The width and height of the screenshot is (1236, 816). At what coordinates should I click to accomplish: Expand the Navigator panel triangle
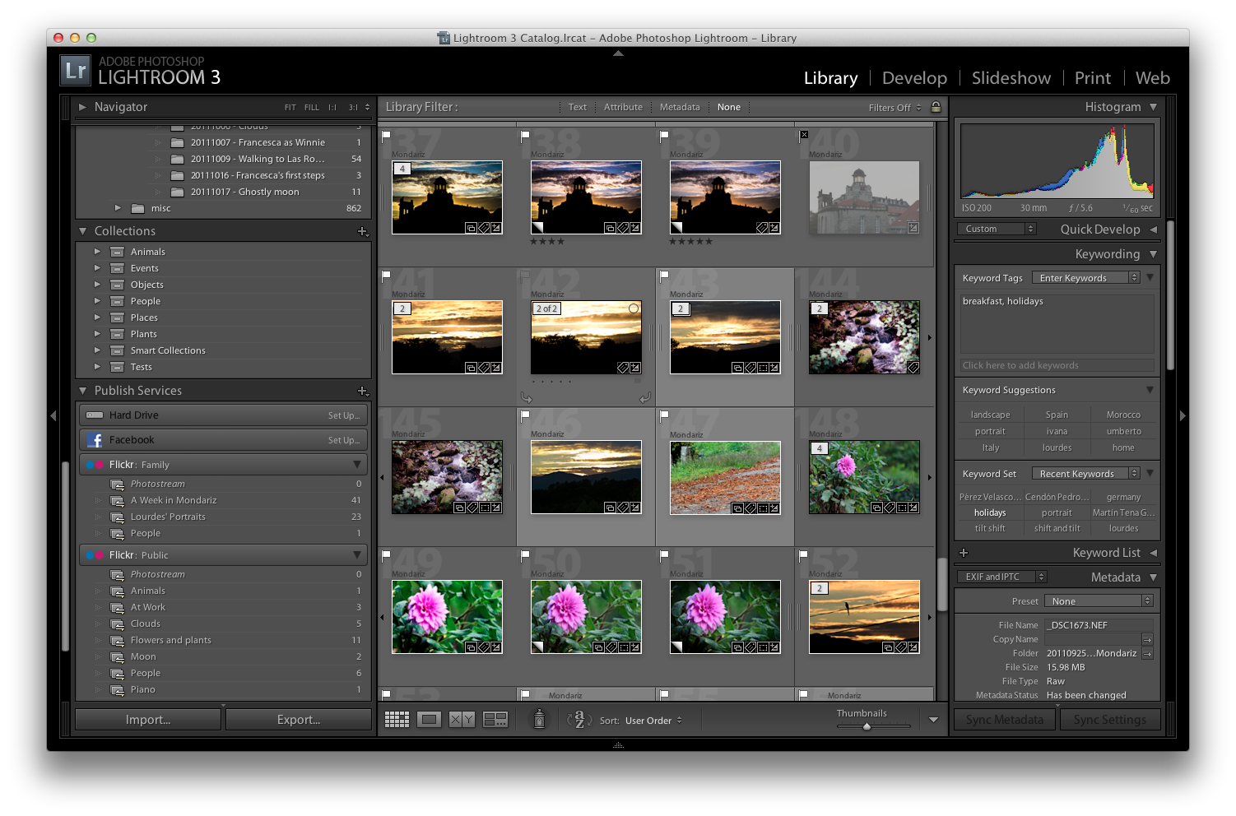82,107
